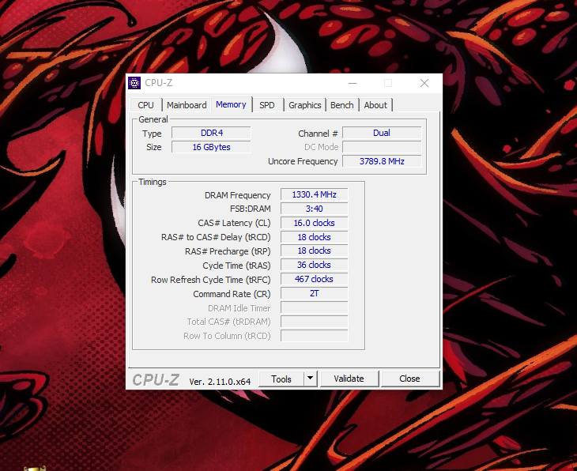This screenshot has height=471, width=577.
Task: Click the Command Rate (CR) label
Action: [x=232, y=294]
